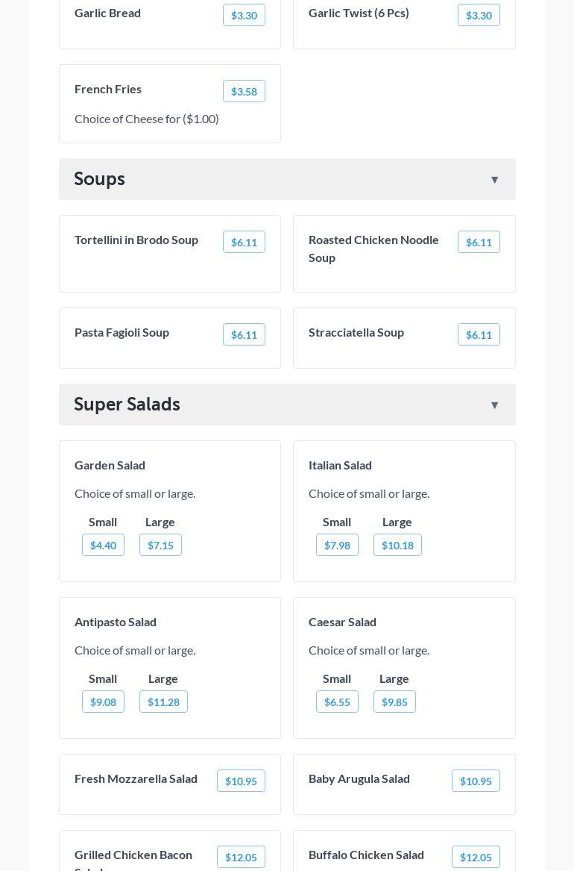Pick large Italian Salad $10.18
The height and width of the screenshot is (871, 574).
(397, 545)
